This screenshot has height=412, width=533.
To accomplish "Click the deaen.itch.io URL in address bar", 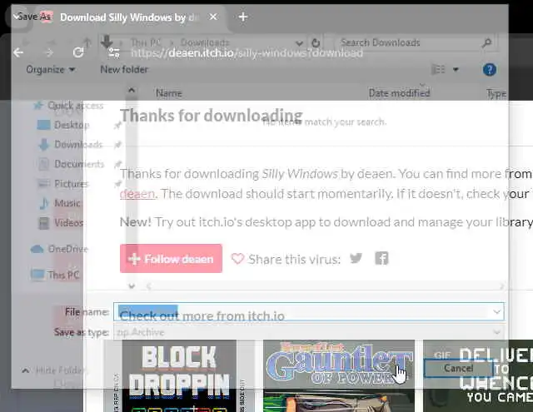I will pos(247,53).
